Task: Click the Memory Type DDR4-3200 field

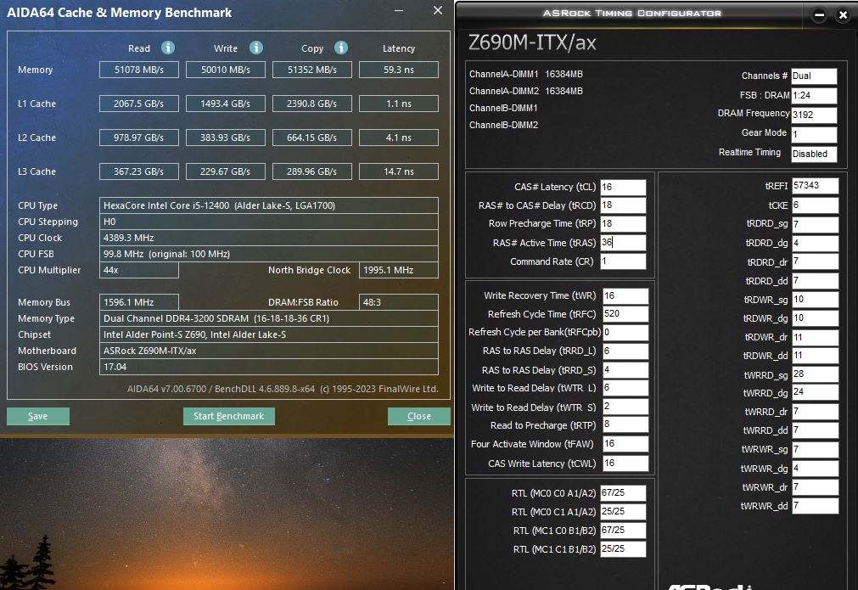Action: [269, 318]
